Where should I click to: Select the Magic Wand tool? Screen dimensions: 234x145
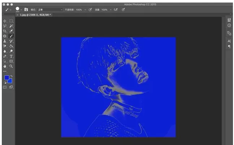(11, 26)
